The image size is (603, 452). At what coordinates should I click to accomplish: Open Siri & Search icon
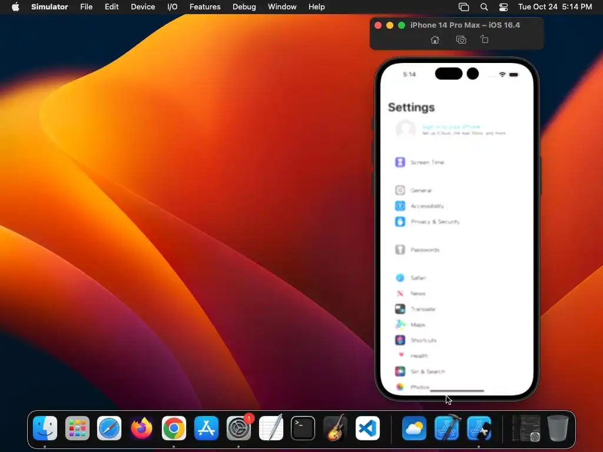click(x=400, y=371)
